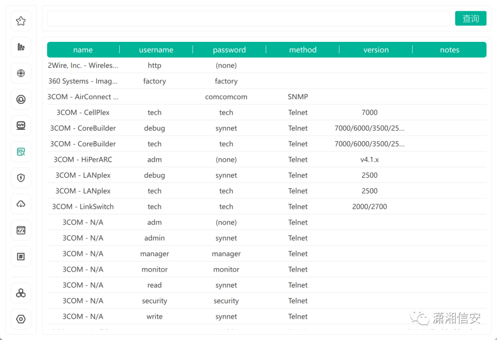The width and height of the screenshot is (497, 340).
Task: Open the three-hexagon cluster sidebar icon
Action: coord(21,293)
